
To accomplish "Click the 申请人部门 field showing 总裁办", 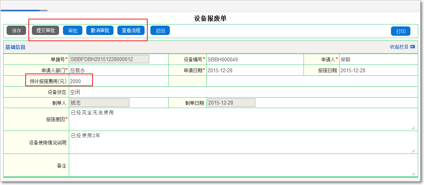I will tap(78, 70).
